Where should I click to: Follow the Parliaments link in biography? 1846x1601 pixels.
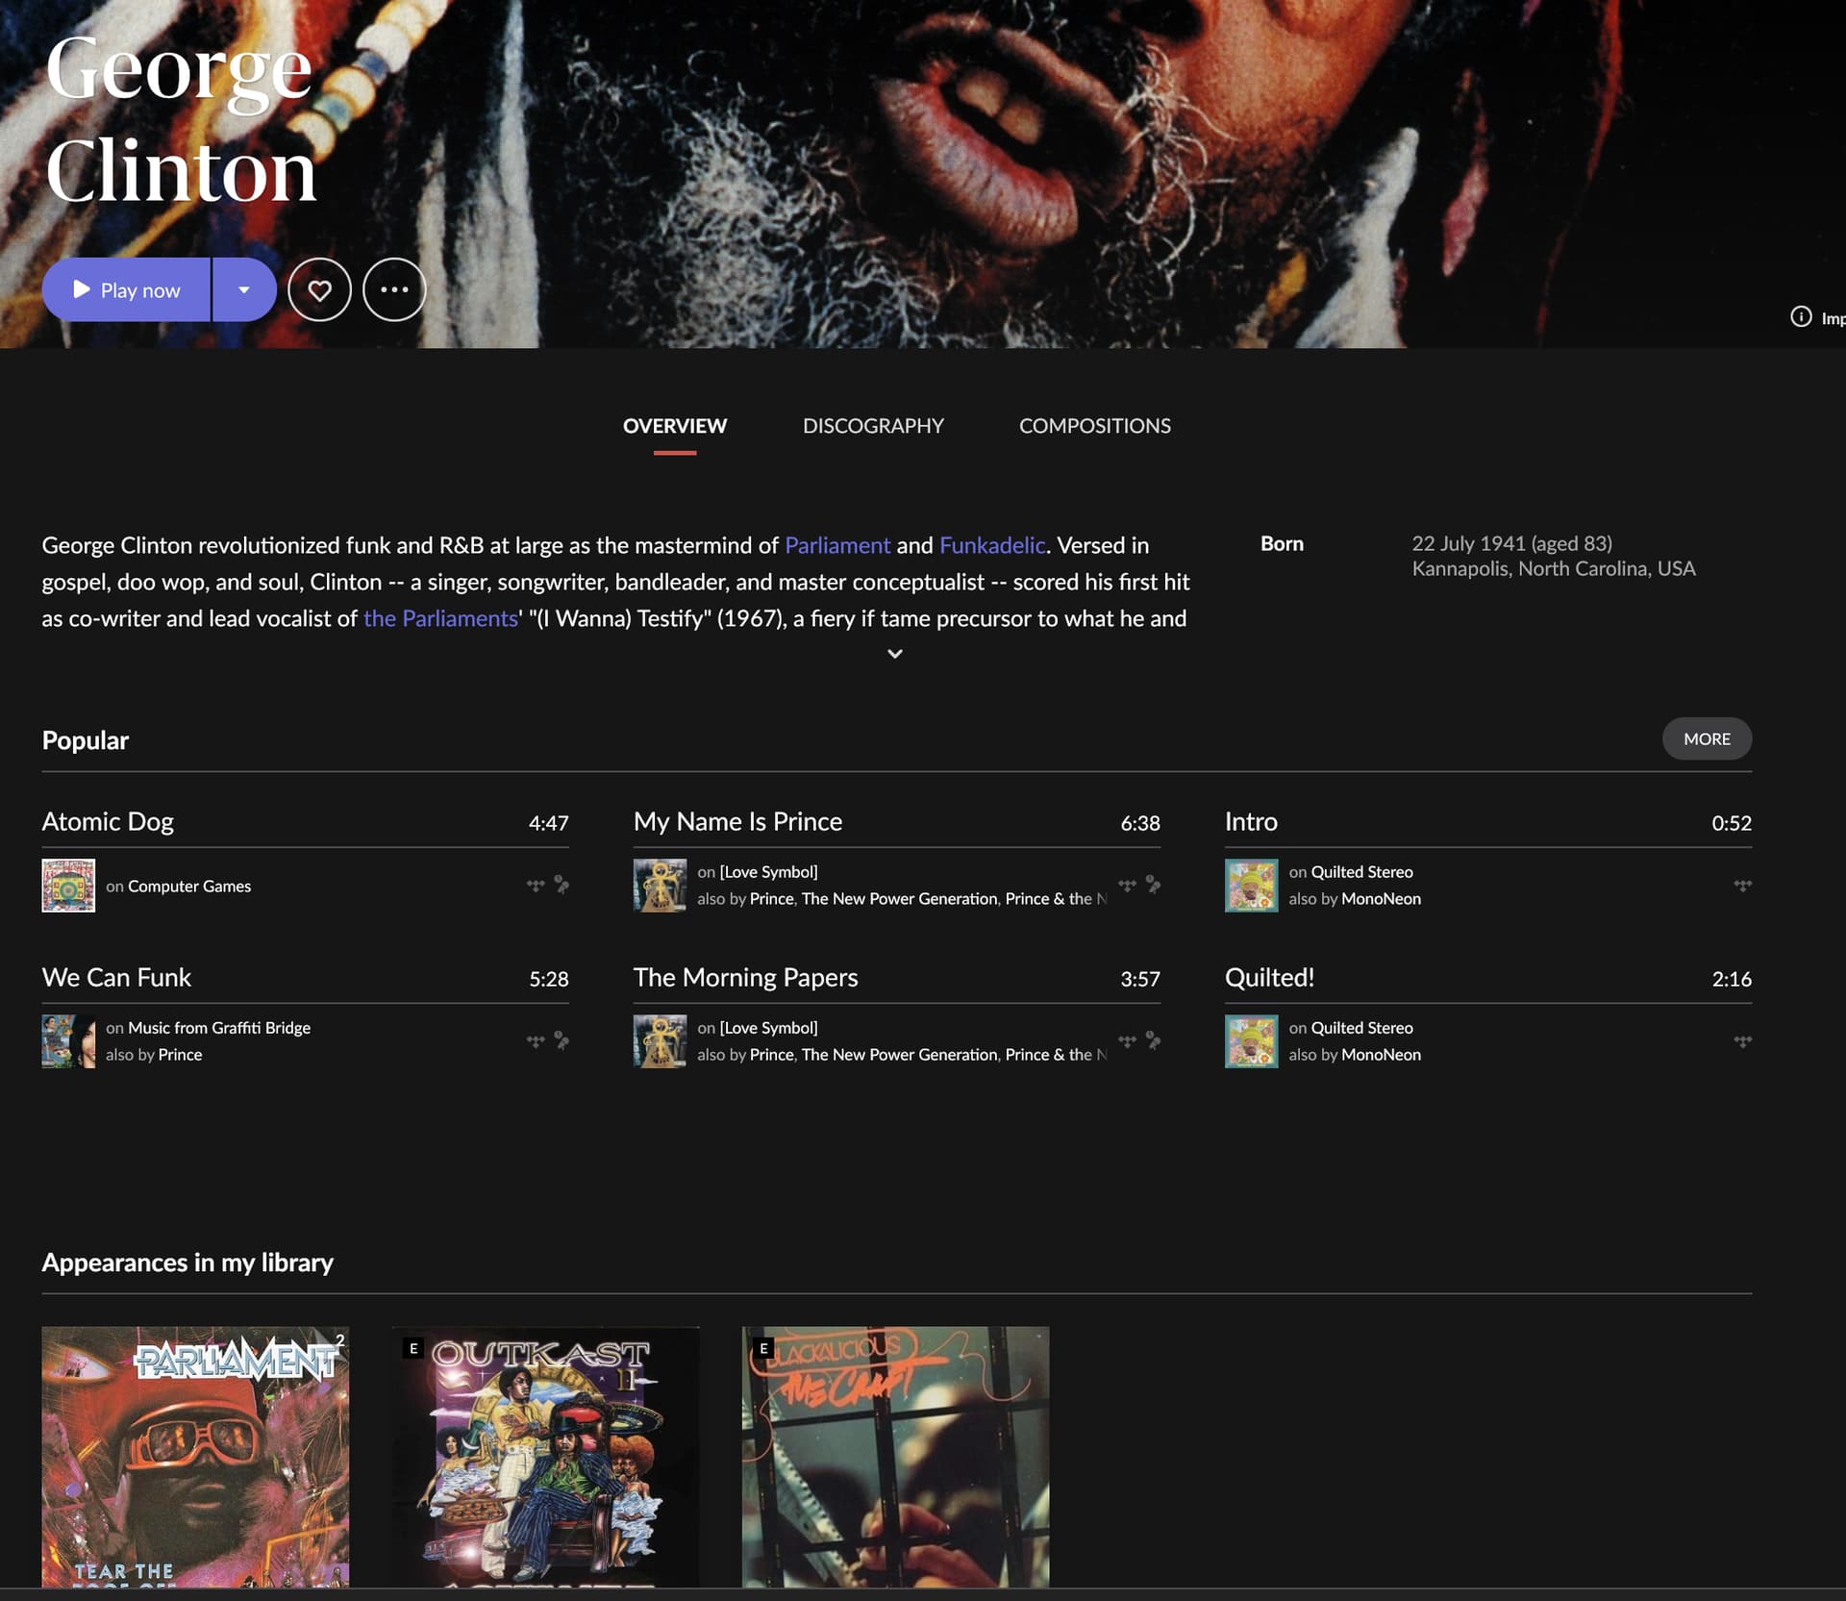[440, 618]
